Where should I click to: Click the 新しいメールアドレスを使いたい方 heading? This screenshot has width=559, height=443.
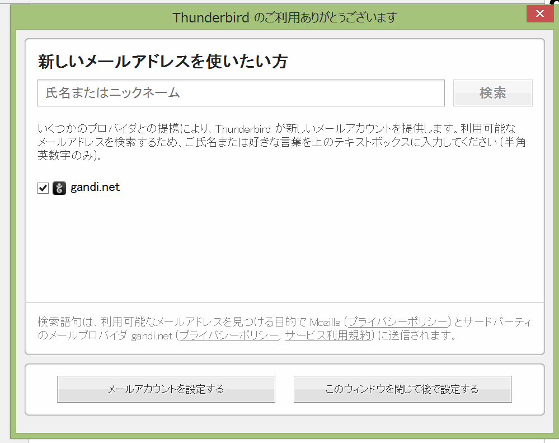[x=163, y=62]
